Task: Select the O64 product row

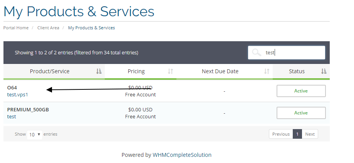Action: (167, 91)
